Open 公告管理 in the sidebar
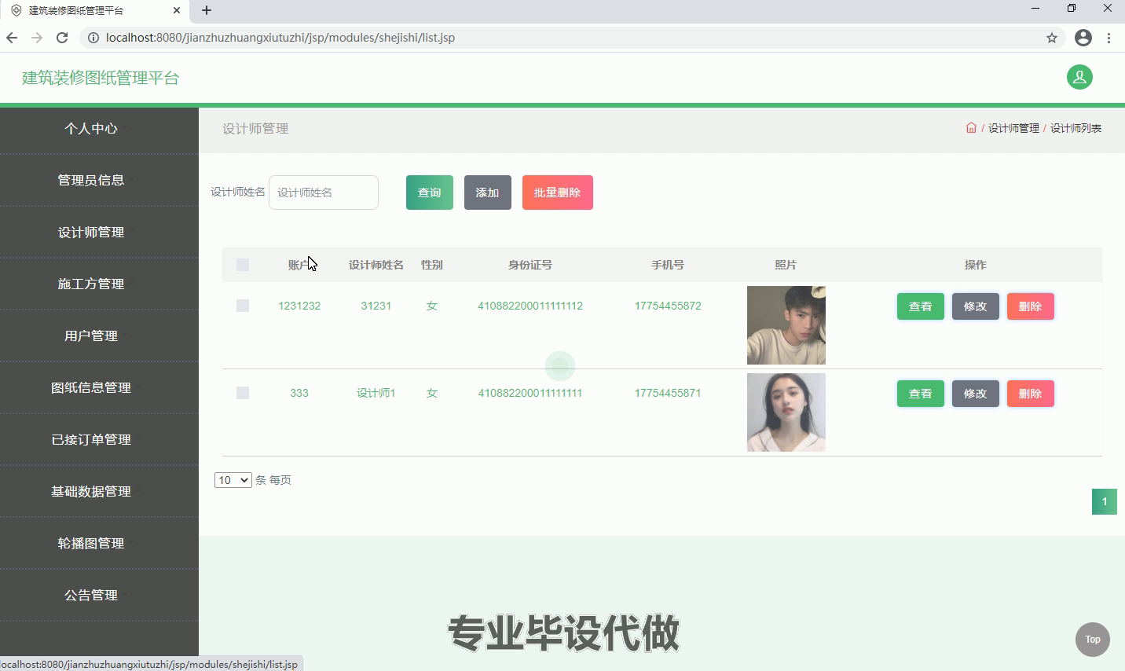Screen dimensions: 1125x671 point(91,595)
